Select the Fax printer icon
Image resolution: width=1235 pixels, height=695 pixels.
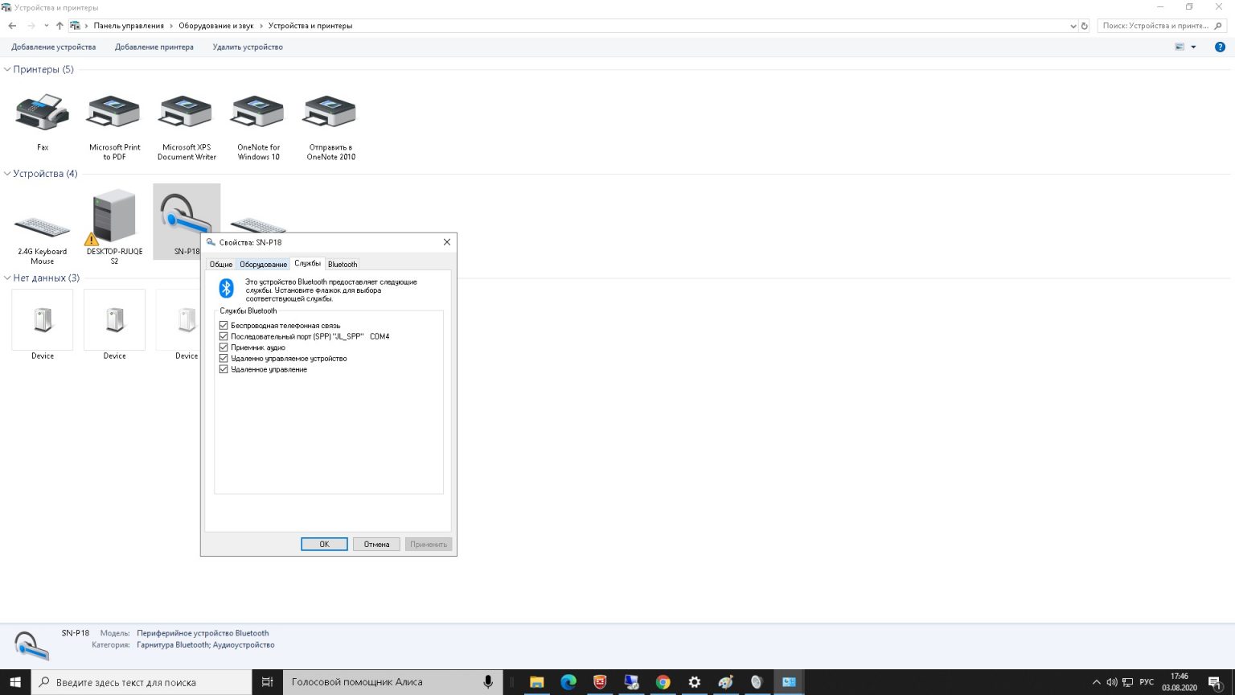point(43,111)
